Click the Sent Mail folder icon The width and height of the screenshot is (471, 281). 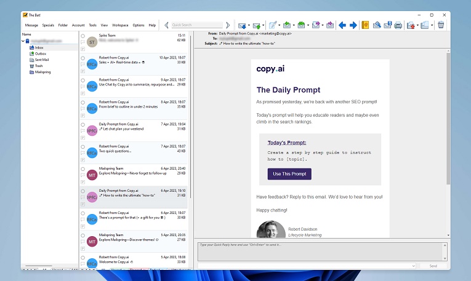(x=31, y=60)
